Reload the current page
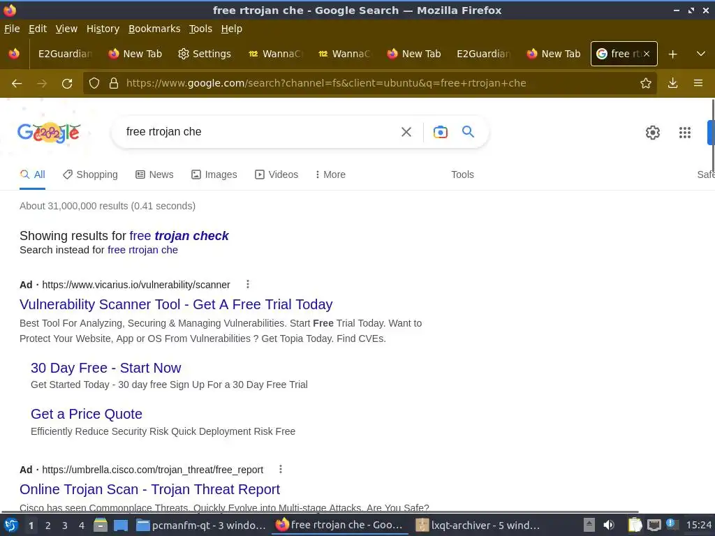Image resolution: width=715 pixels, height=536 pixels. point(67,84)
